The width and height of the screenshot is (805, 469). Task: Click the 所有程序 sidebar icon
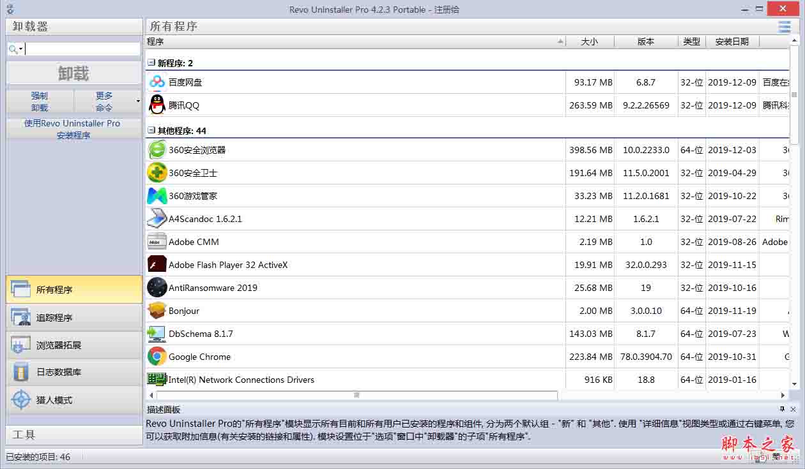pos(21,289)
